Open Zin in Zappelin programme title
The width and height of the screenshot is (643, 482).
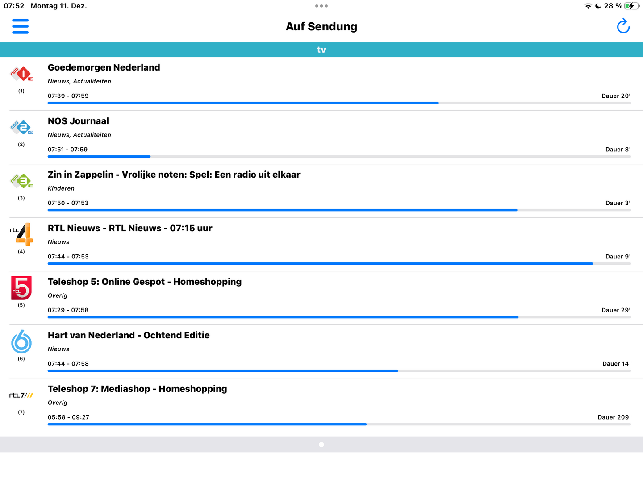click(174, 175)
